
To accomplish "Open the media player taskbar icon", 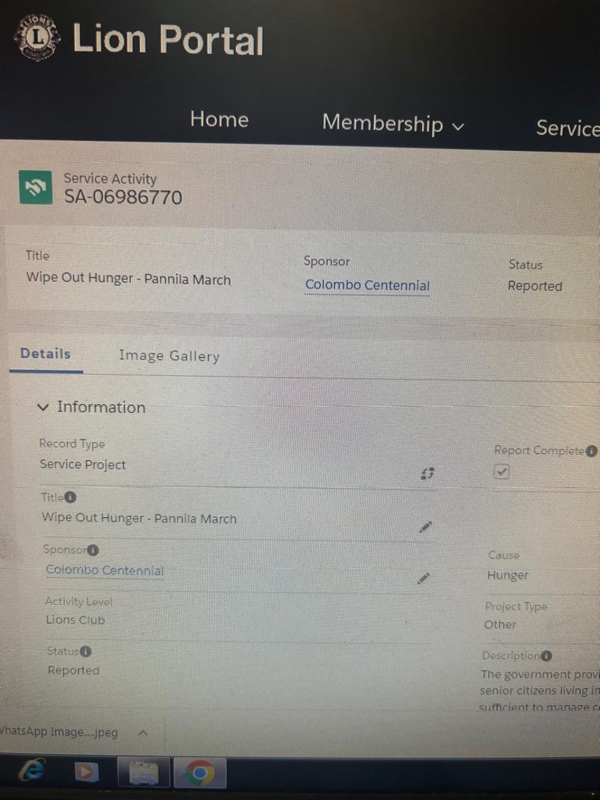I will 86,772.
